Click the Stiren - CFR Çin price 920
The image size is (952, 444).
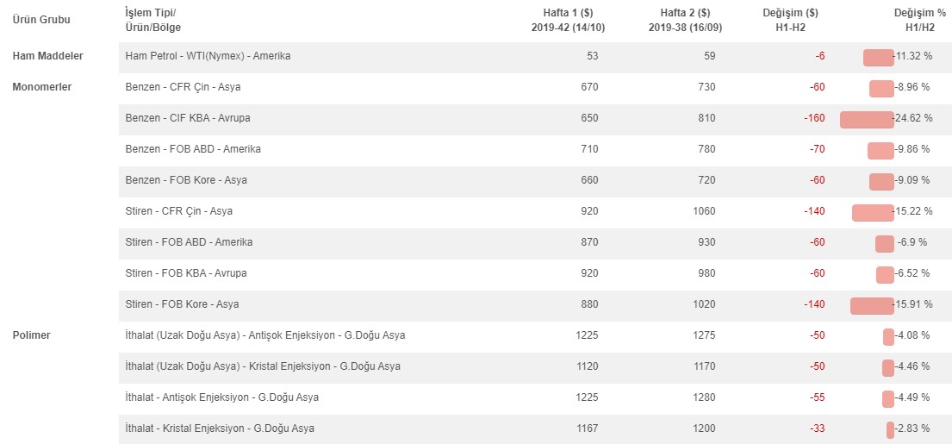(x=589, y=211)
